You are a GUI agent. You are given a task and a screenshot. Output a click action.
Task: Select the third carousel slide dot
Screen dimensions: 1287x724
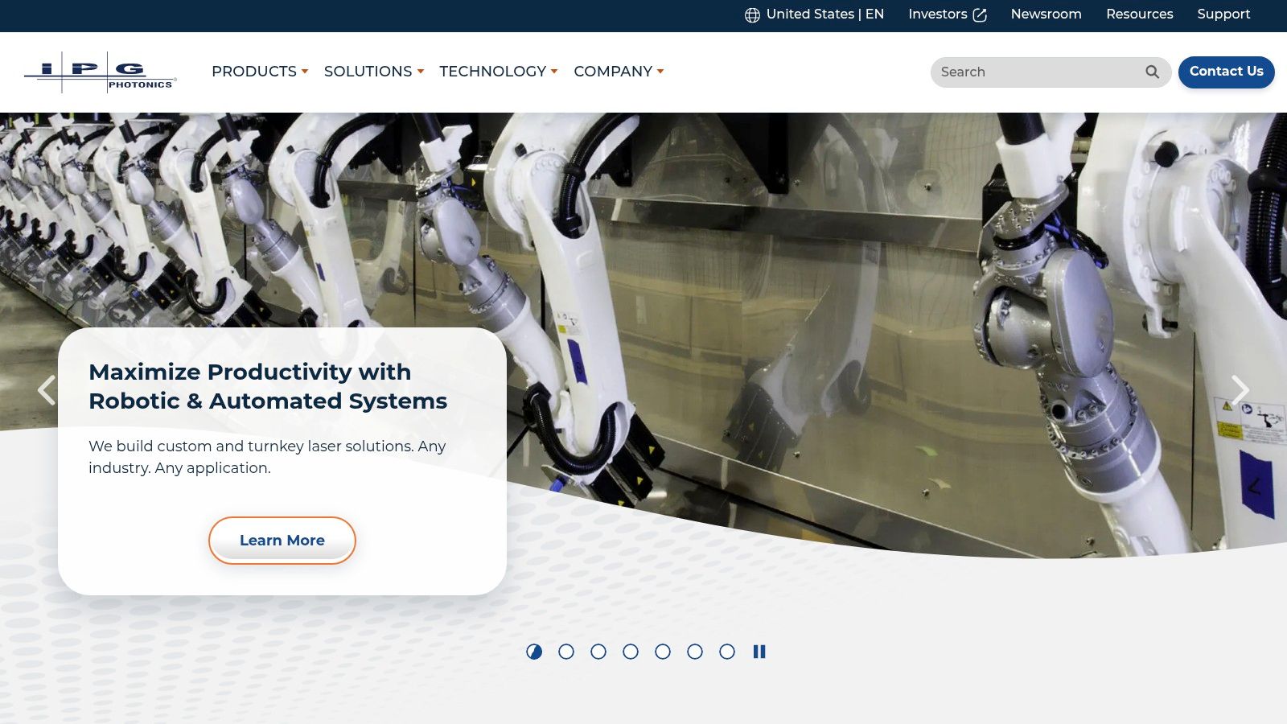[x=598, y=652]
